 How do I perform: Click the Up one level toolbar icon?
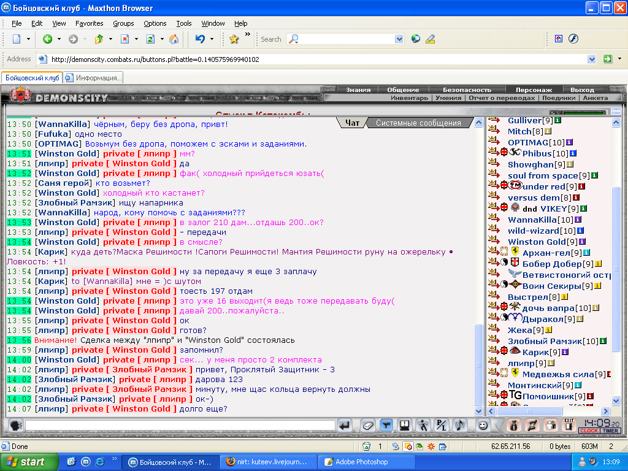[99, 39]
